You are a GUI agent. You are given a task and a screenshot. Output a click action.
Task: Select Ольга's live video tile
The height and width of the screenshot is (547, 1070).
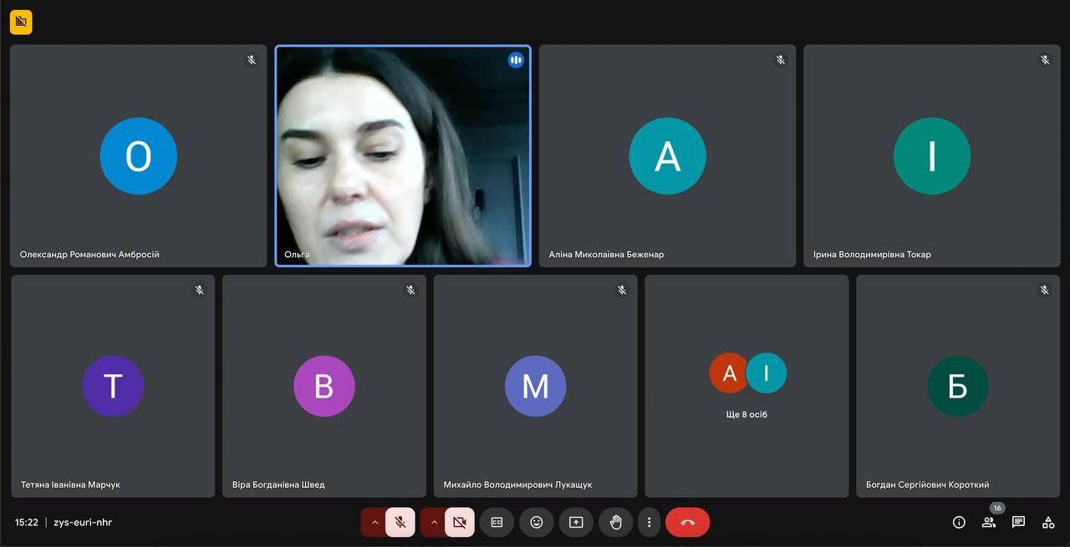tap(403, 156)
